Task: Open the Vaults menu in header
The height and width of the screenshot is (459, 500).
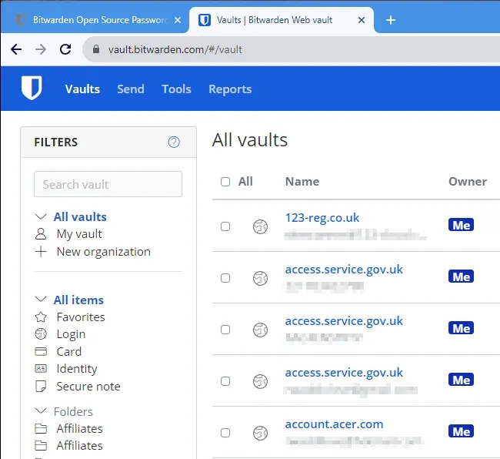Action: pos(82,89)
